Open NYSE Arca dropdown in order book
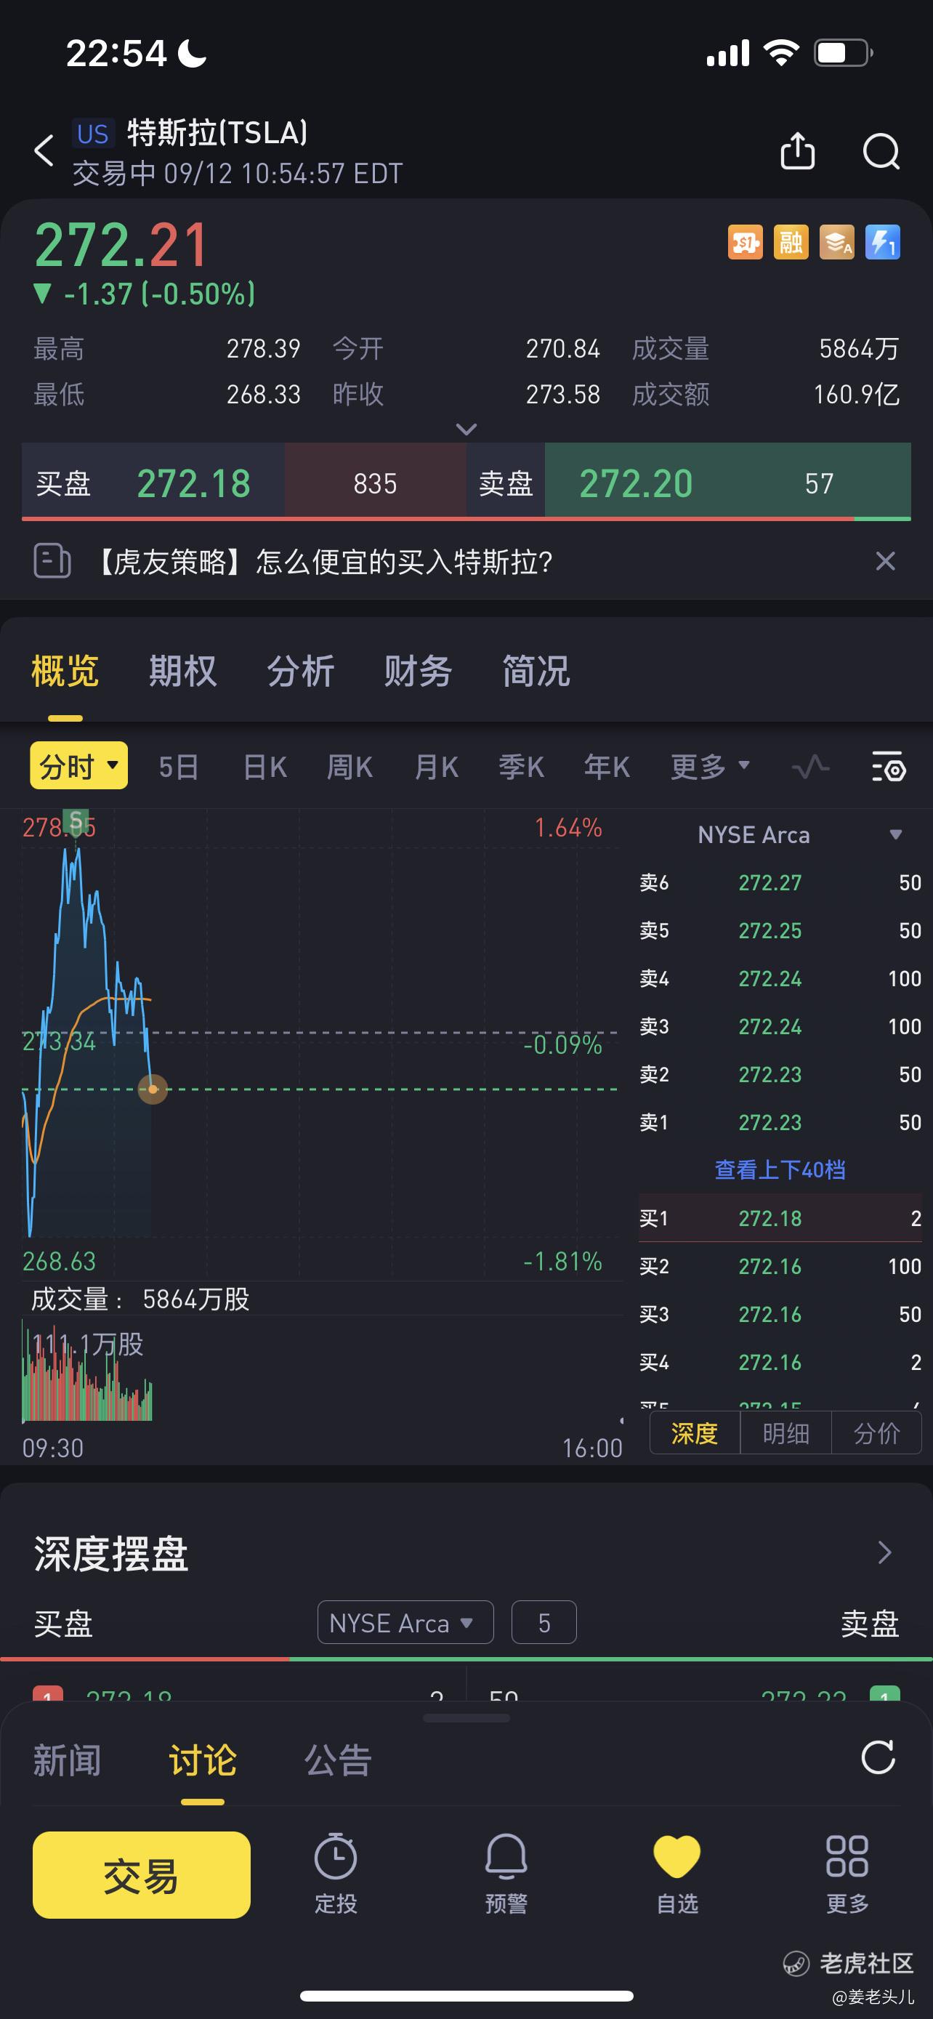 click(x=799, y=835)
